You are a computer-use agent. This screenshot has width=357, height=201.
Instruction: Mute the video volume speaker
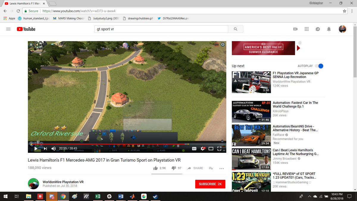pyautogui.click(x=54, y=148)
